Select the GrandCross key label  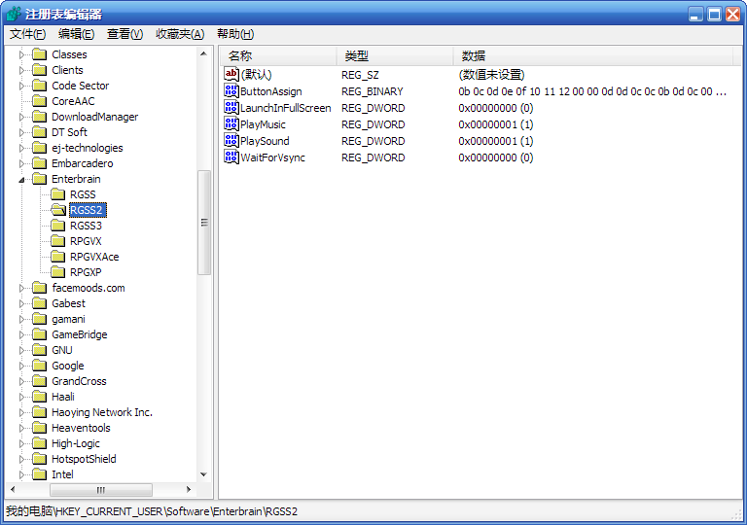pyautogui.click(x=79, y=381)
